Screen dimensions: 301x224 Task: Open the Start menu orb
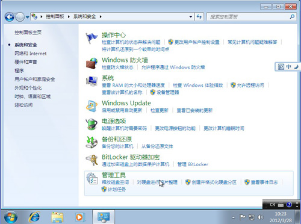point(11,217)
